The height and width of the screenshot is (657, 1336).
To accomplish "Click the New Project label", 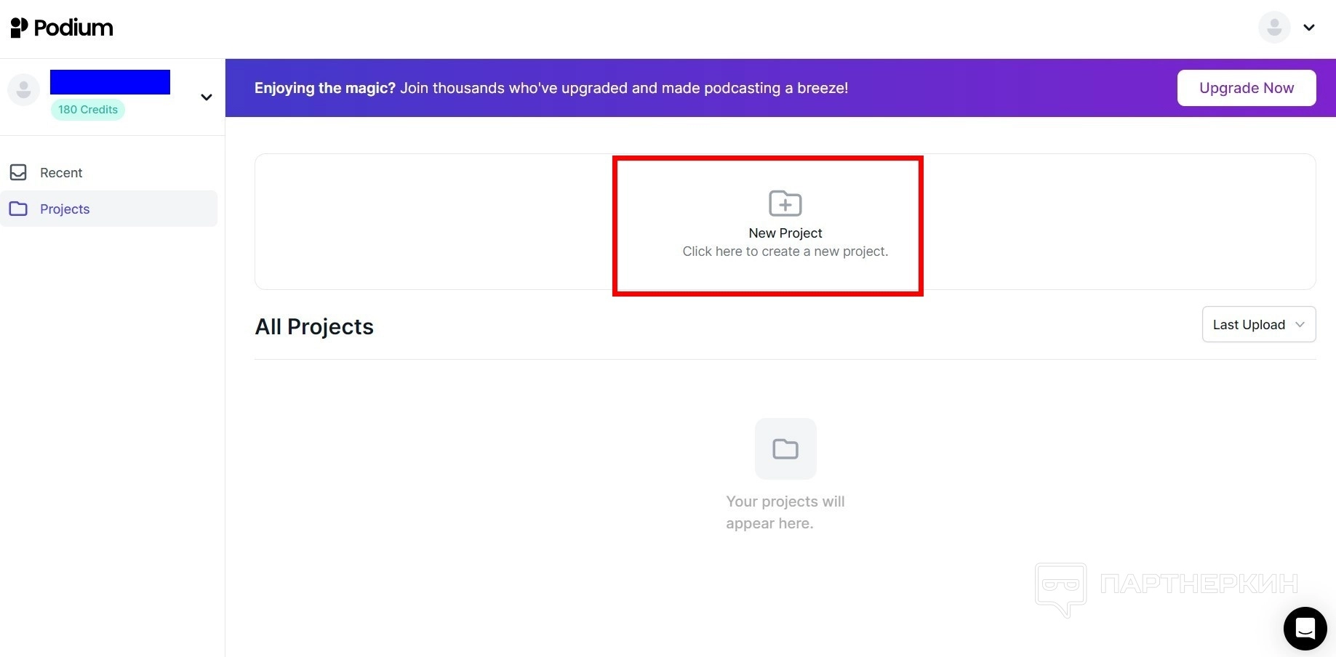I will [x=785, y=233].
